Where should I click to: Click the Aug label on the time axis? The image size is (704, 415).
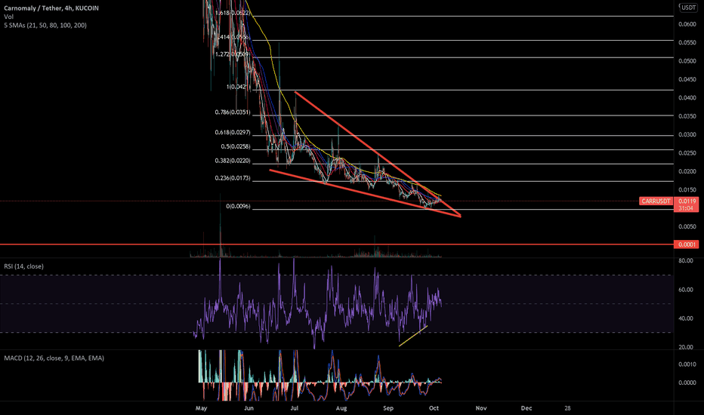click(x=341, y=407)
